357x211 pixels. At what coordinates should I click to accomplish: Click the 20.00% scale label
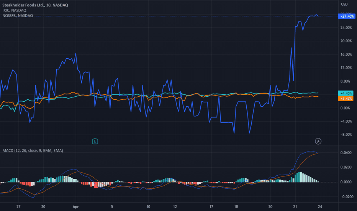point(346,41)
